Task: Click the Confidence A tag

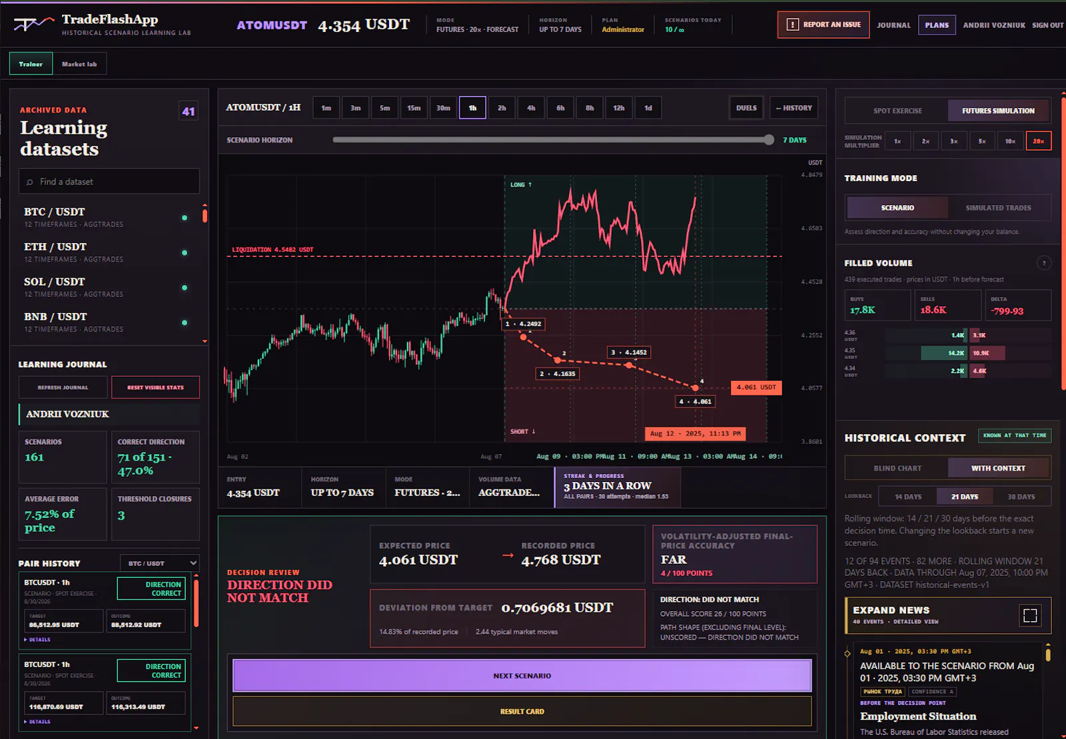Action: coord(933,692)
